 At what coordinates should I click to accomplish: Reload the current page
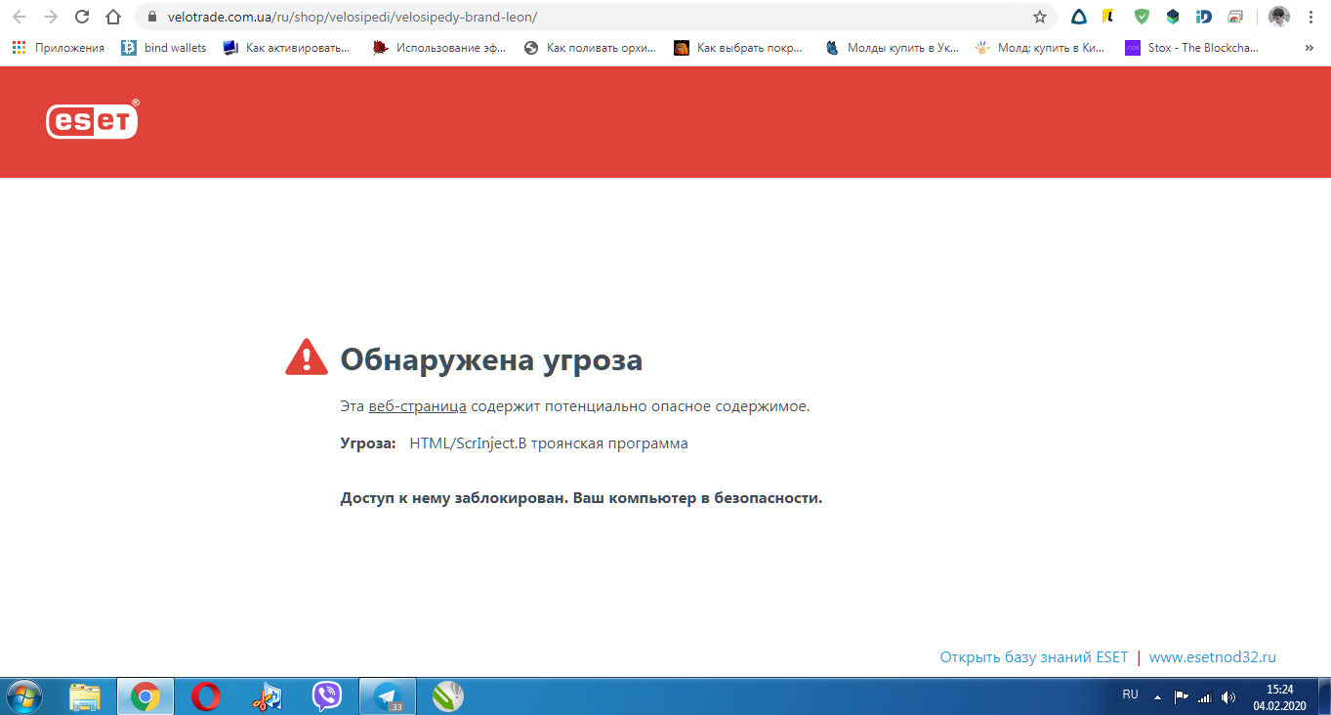[x=82, y=17]
